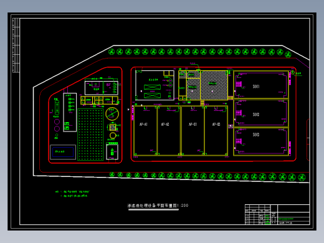The image size is (324, 243).
Task: Click the AF-B2 tank label
Action: (216, 125)
